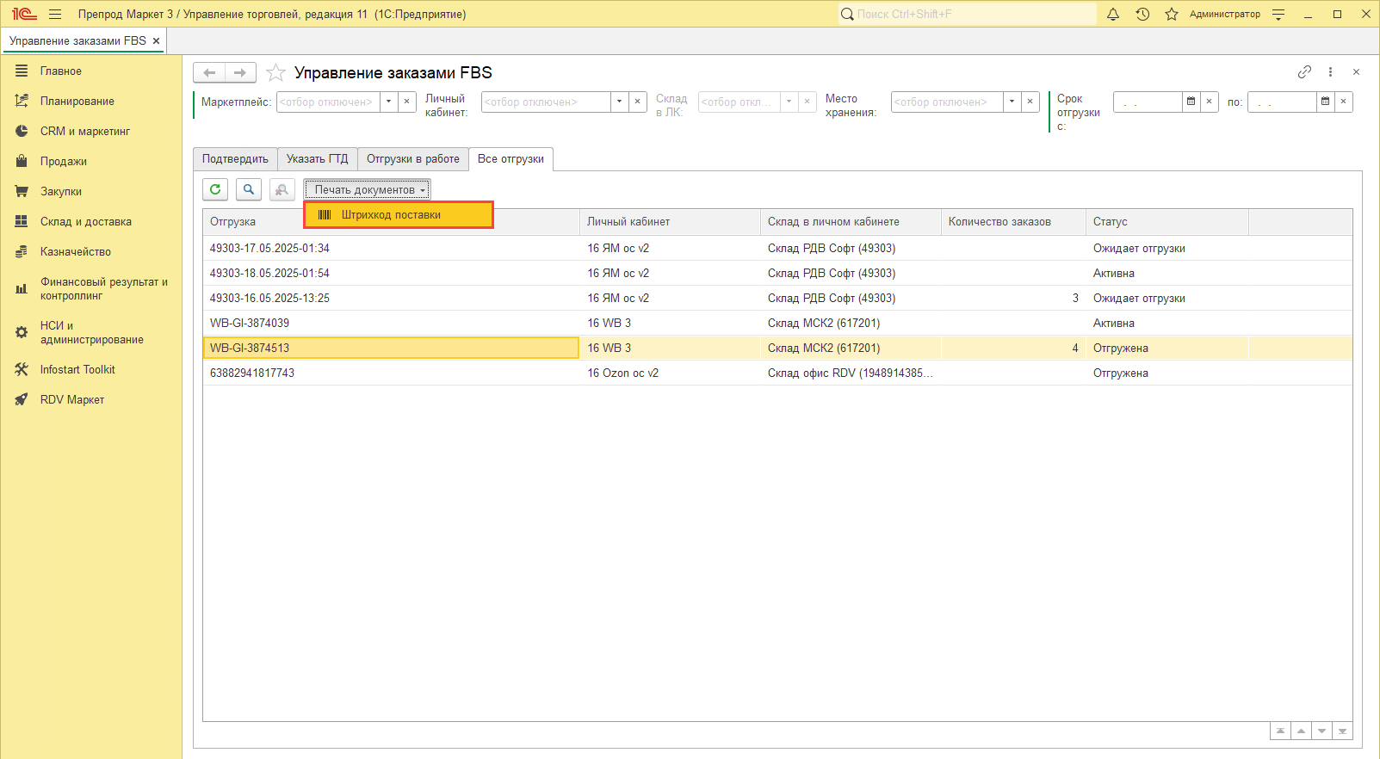This screenshot has width=1380, height=759.
Task: Click the back navigation arrow
Action: coord(209,73)
